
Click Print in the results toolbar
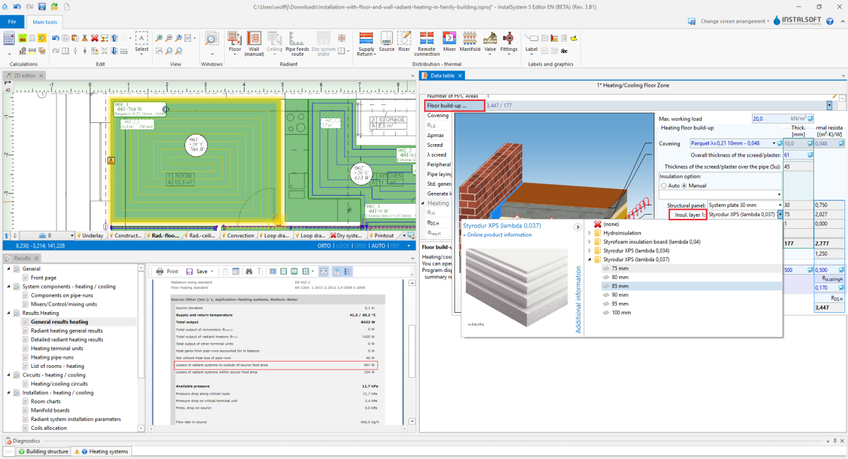pyautogui.click(x=167, y=271)
